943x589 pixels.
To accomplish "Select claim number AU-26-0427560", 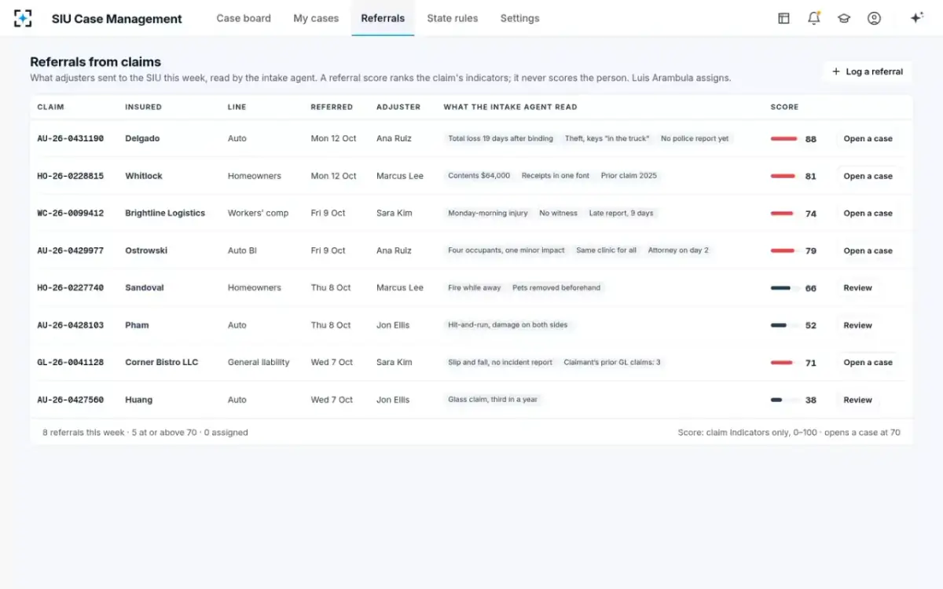I will tap(70, 400).
